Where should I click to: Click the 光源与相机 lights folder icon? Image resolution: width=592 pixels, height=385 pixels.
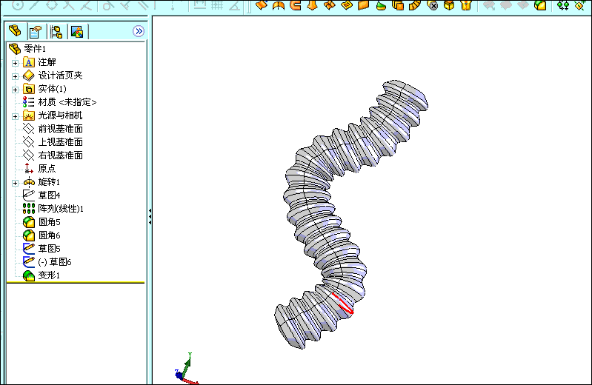[x=29, y=115]
